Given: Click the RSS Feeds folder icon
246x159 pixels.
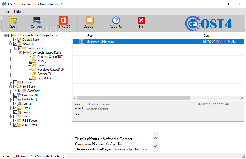Looking at the screenshot, I should click(19, 121).
